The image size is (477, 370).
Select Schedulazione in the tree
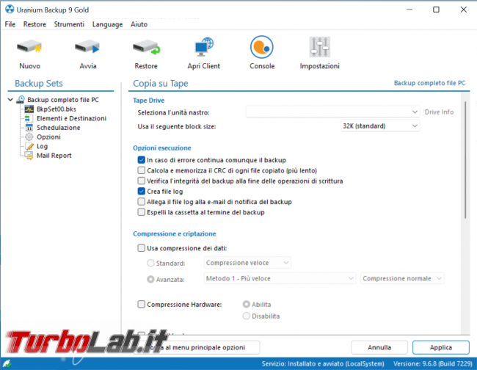[x=59, y=128]
